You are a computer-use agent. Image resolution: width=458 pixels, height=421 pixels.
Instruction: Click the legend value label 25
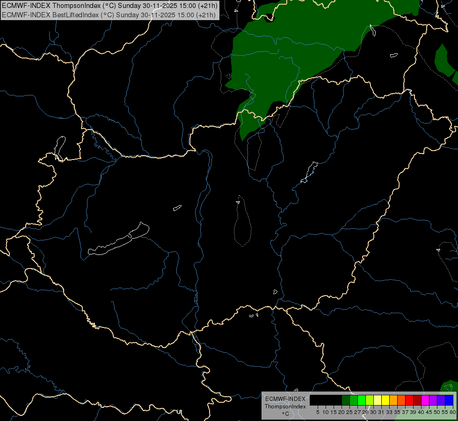click(349, 412)
